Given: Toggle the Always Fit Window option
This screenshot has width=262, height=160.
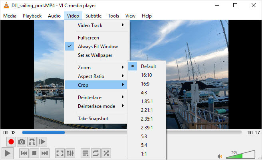Looking at the screenshot, I should point(97,47).
